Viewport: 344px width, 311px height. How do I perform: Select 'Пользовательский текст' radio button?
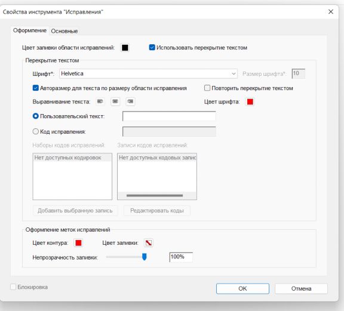[x=36, y=116]
